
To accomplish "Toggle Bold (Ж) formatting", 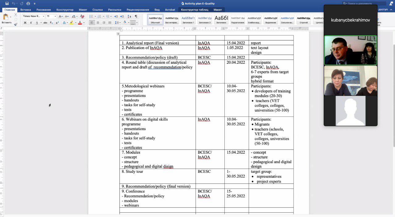I will (x=25, y=23).
